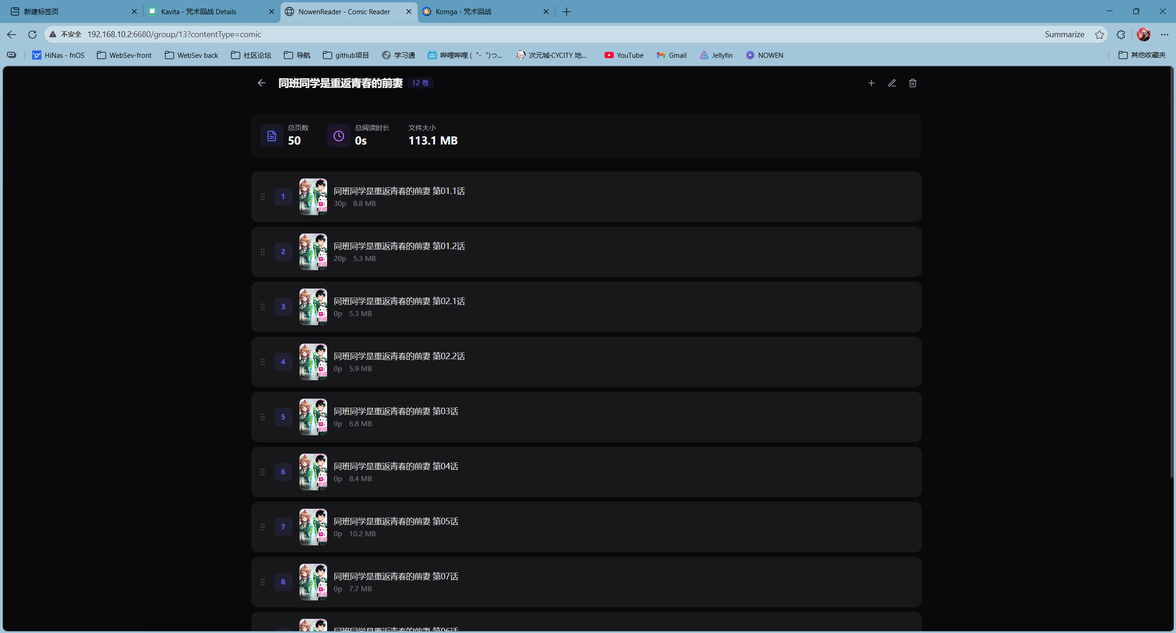Expand the WebSev-front bookmark folder

pos(124,55)
